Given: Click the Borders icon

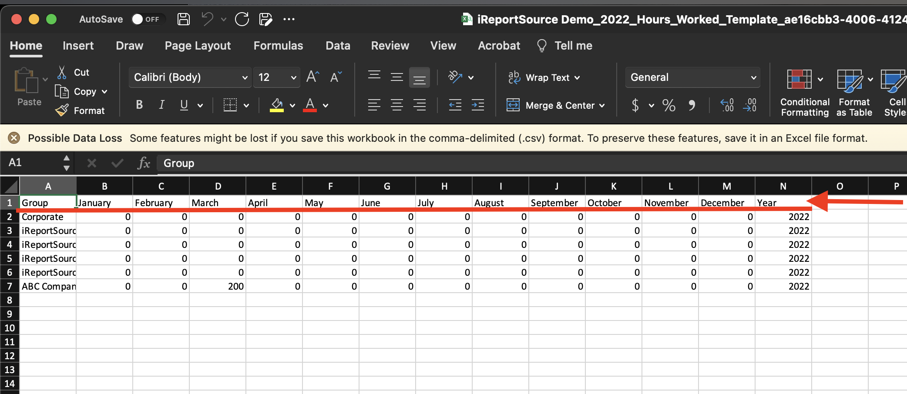Looking at the screenshot, I should click(x=230, y=105).
